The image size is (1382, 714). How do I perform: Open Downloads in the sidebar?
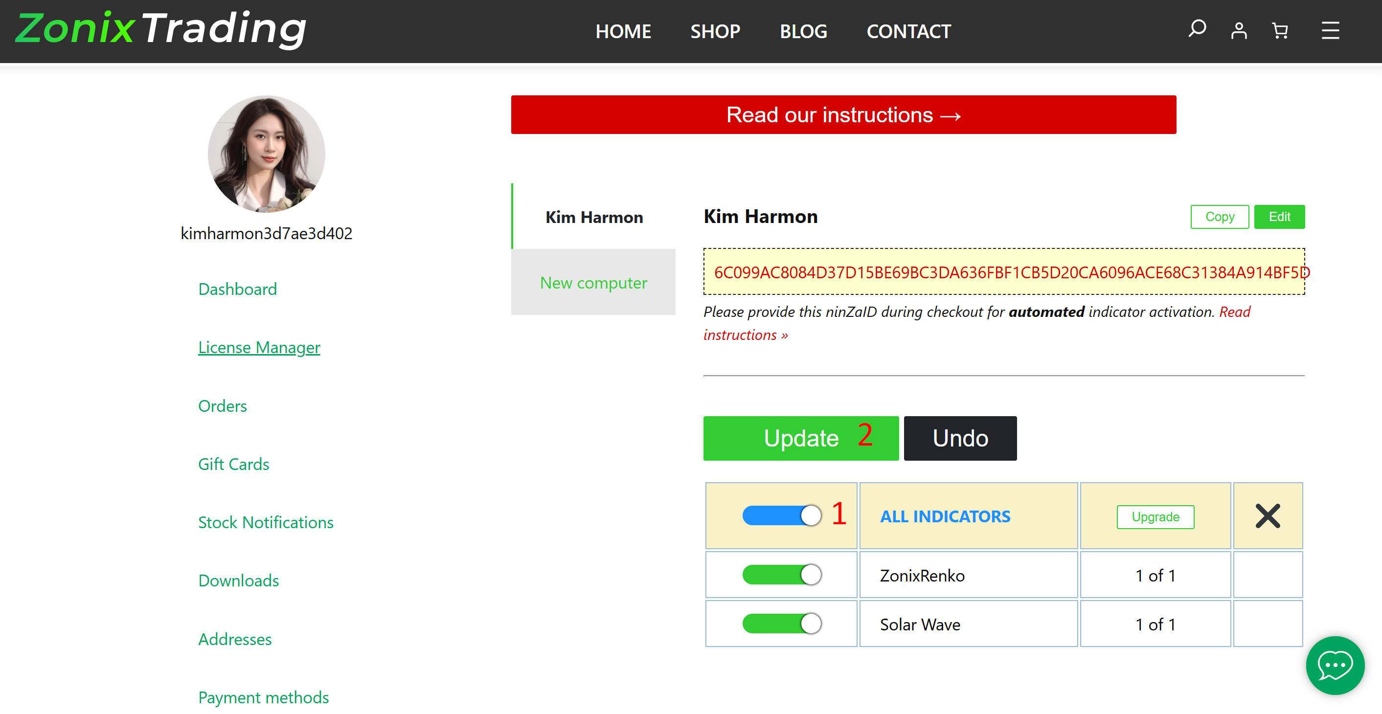(x=238, y=580)
